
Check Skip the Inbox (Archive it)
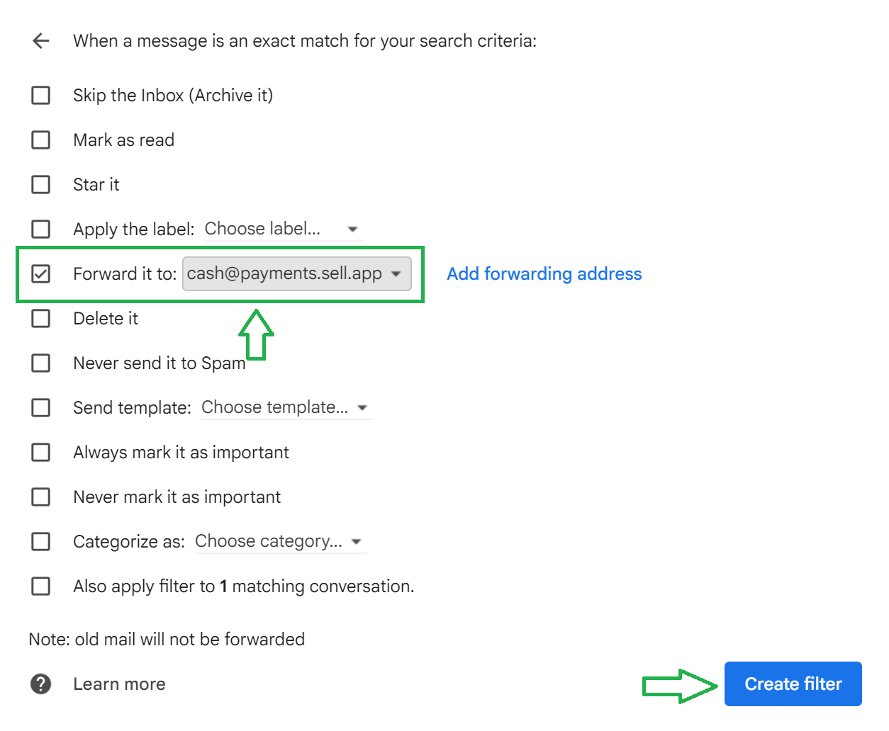click(x=41, y=96)
